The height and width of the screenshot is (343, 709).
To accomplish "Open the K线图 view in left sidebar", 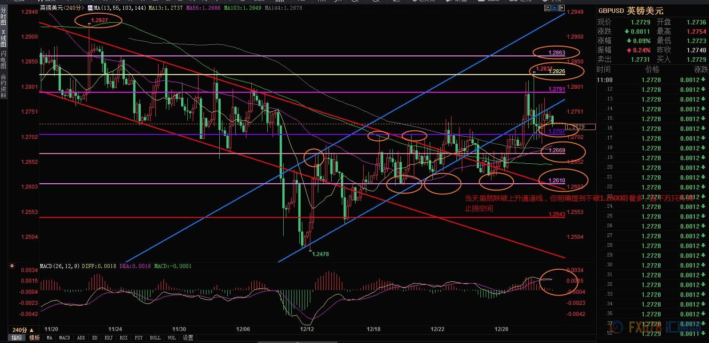I will pos(3,38).
